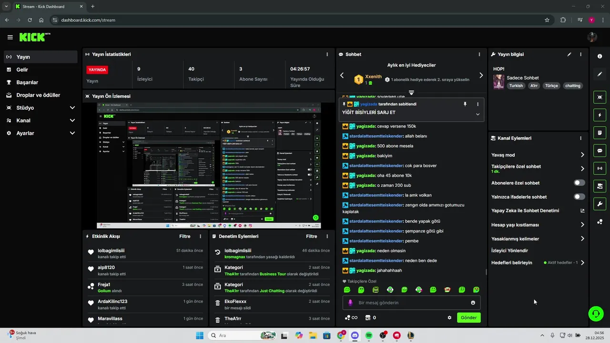Click the stream preview thumbnail
The width and height of the screenshot is (610, 343).
click(x=209, y=165)
